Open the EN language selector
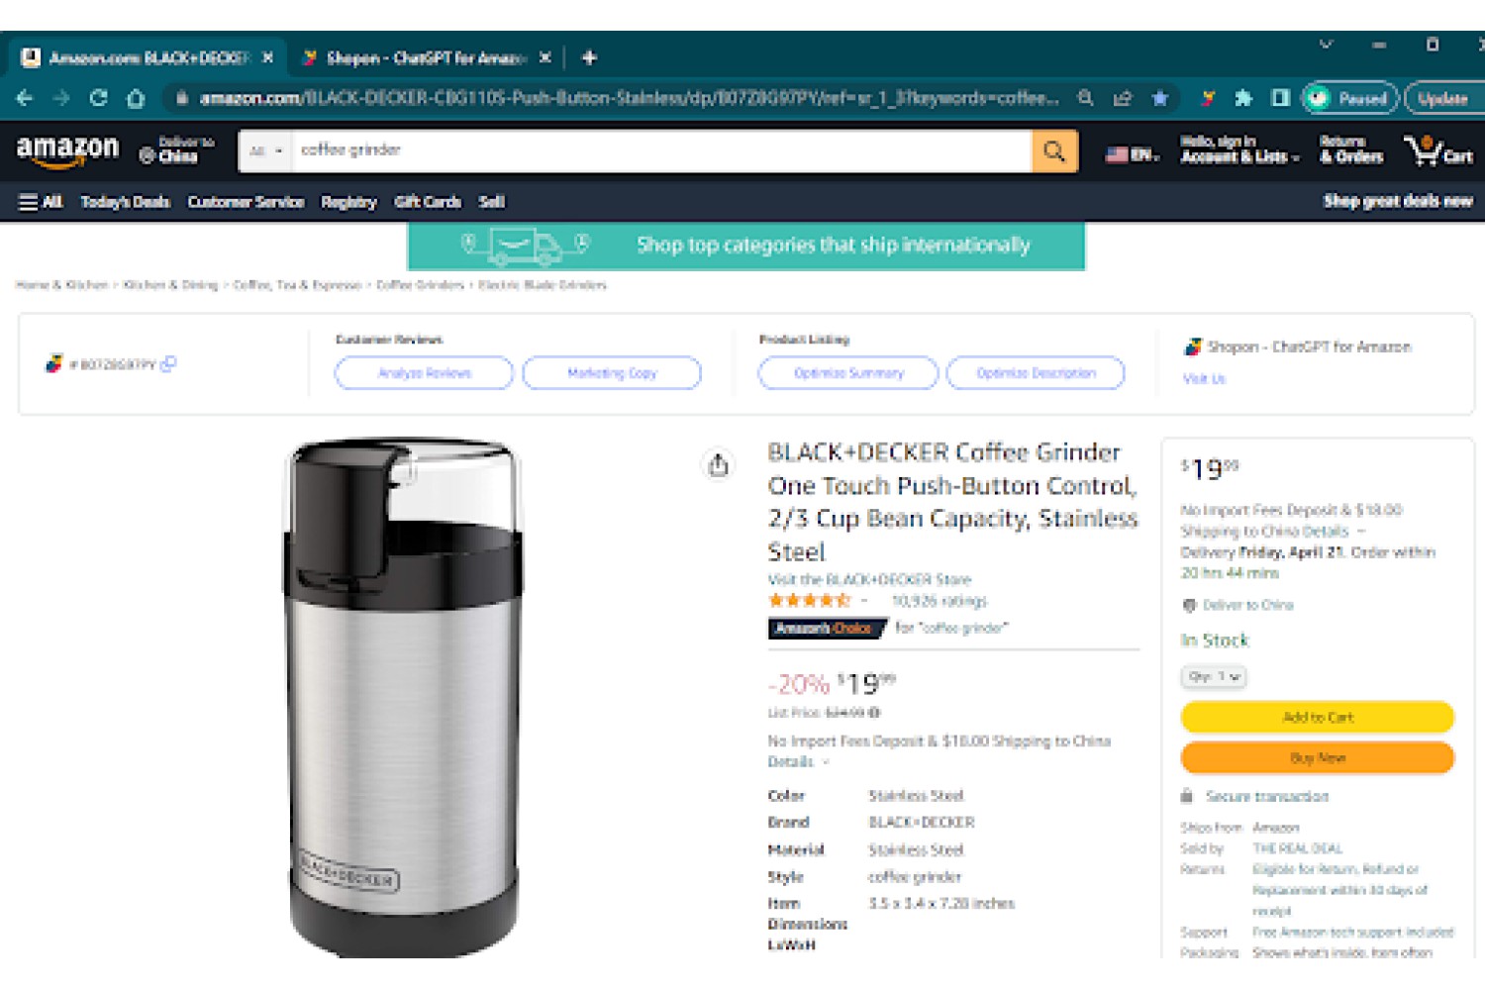The width and height of the screenshot is (1485, 990). pos(1132,154)
